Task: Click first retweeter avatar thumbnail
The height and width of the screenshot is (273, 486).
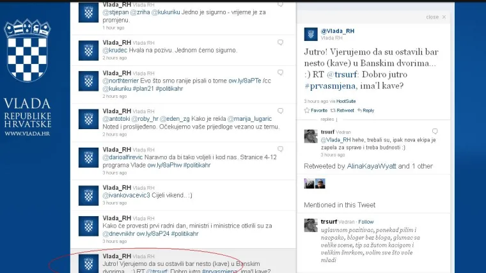Action: 308,183
